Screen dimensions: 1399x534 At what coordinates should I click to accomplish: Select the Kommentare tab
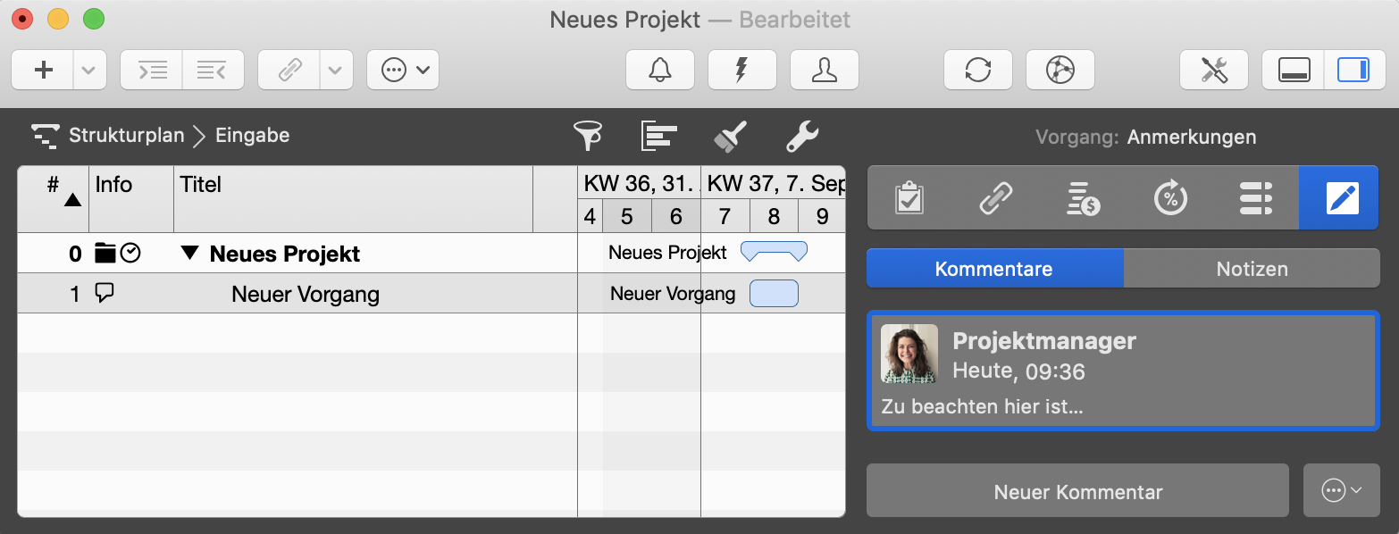point(994,268)
